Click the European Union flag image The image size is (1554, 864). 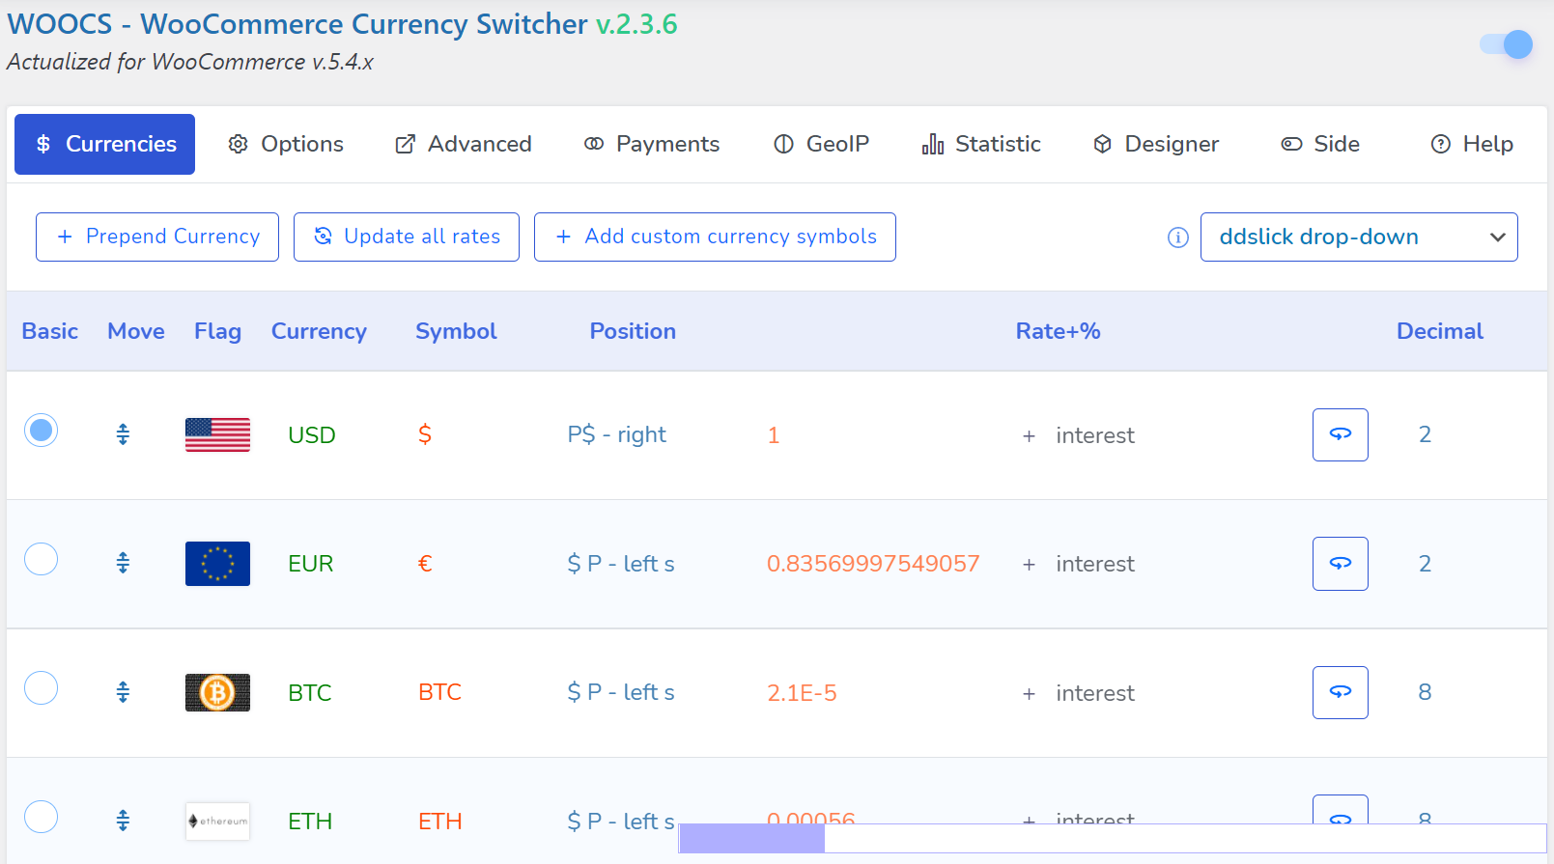click(217, 564)
